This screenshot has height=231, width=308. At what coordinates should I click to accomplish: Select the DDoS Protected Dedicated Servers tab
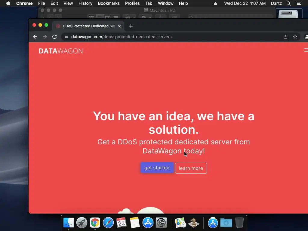point(88,26)
